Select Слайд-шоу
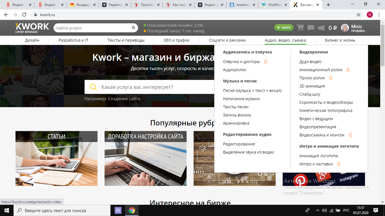Viewport: 385px width, 216px height. point(310,94)
